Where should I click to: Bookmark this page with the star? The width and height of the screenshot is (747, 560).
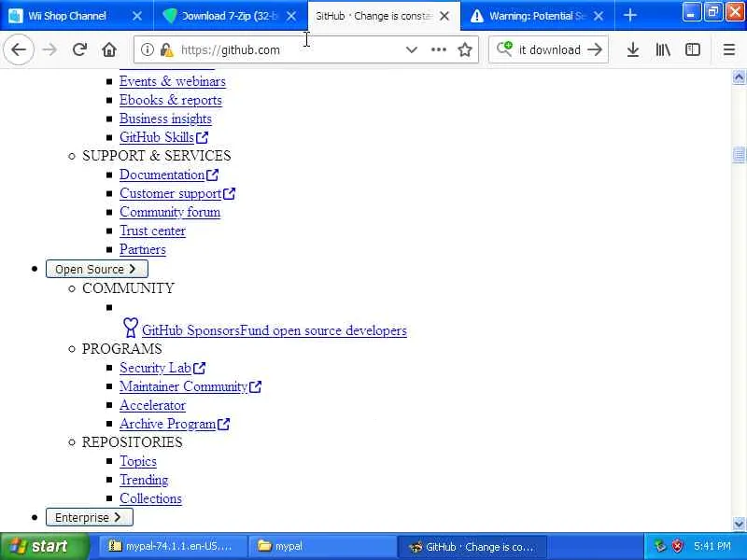click(465, 49)
